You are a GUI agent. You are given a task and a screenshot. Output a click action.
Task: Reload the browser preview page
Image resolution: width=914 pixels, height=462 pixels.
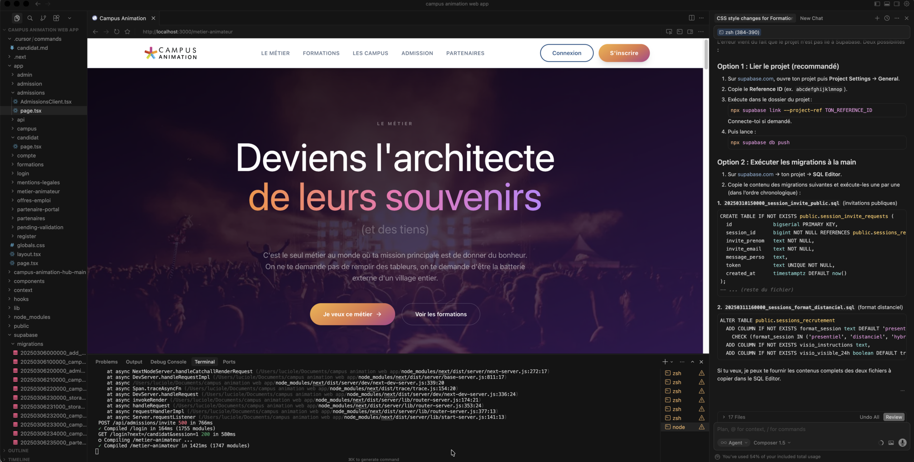116,32
